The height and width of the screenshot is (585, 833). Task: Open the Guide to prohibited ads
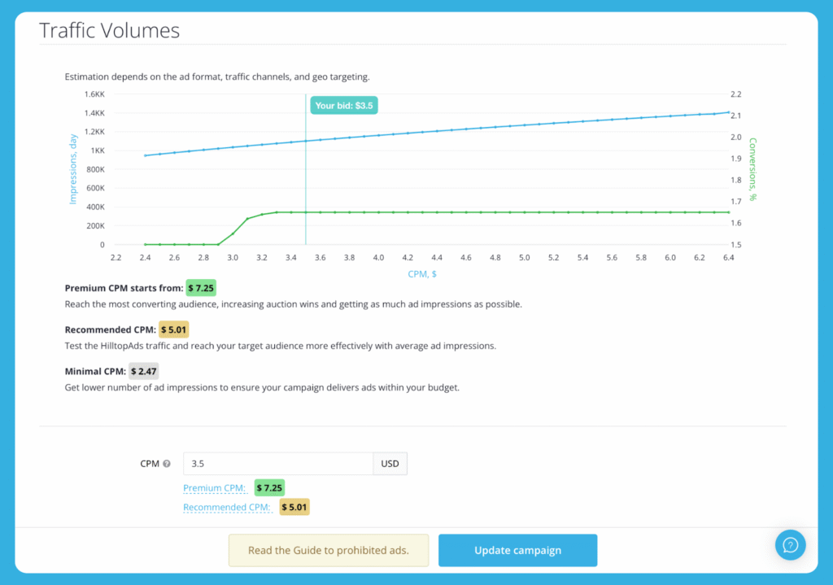click(x=328, y=550)
